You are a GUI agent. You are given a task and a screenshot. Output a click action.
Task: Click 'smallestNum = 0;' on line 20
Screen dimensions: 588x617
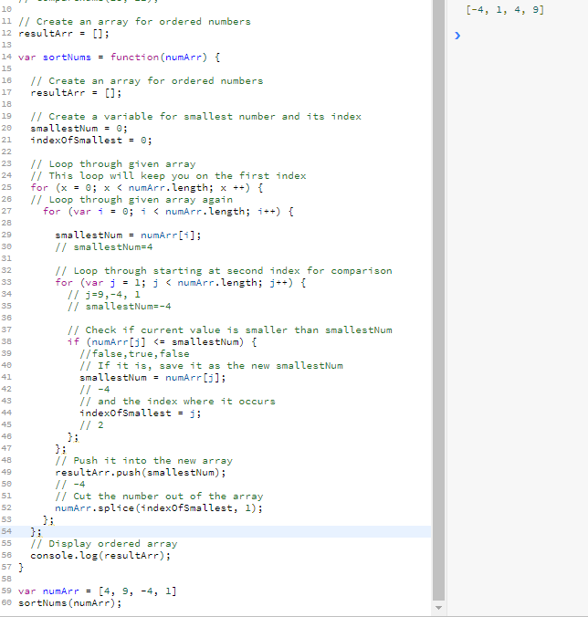click(x=79, y=129)
